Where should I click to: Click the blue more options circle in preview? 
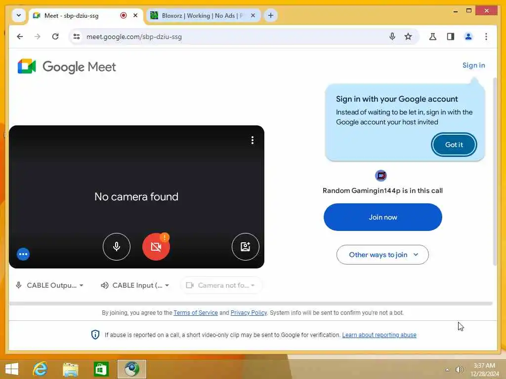(23, 254)
